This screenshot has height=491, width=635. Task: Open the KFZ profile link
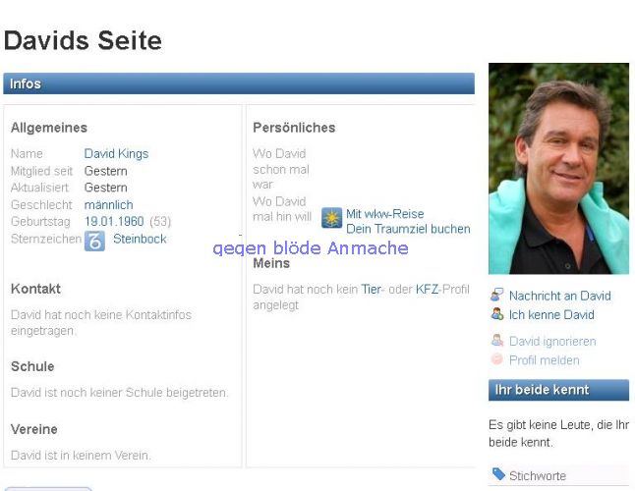(427, 289)
